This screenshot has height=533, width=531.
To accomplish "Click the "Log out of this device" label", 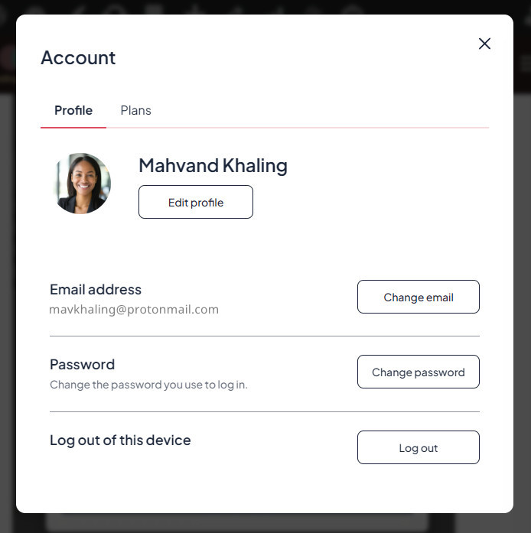I will (120, 440).
